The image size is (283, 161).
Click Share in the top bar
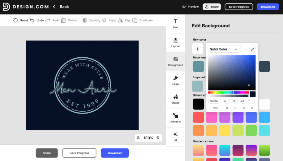coord(212,7)
